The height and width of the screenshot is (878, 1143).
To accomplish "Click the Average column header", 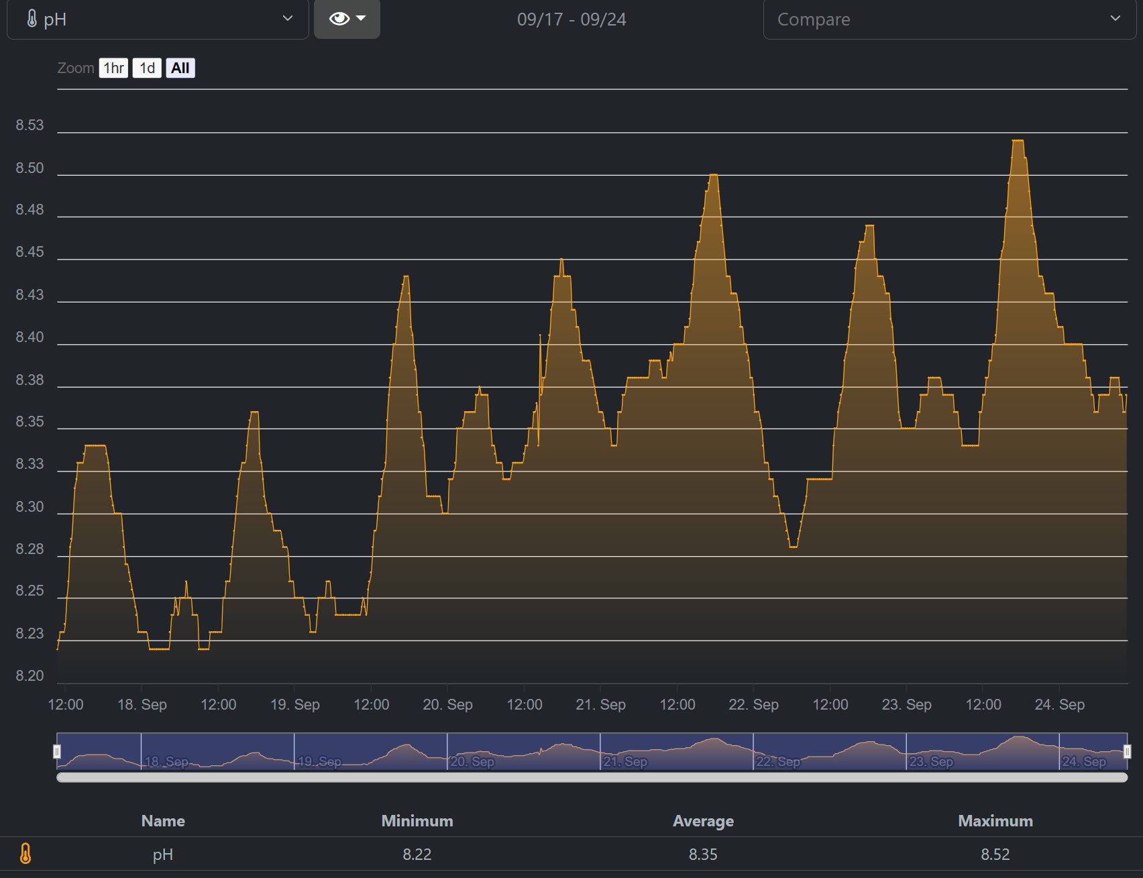I will pos(703,821).
